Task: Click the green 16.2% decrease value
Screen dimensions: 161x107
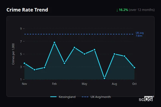Action: (x=123, y=10)
